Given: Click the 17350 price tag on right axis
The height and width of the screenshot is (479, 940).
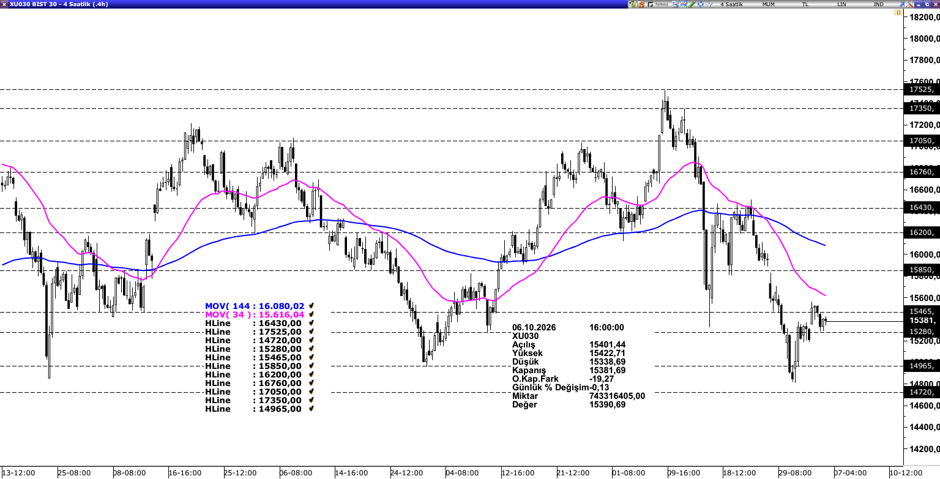Looking at the screenshot, I should click(x=921, y=108).
